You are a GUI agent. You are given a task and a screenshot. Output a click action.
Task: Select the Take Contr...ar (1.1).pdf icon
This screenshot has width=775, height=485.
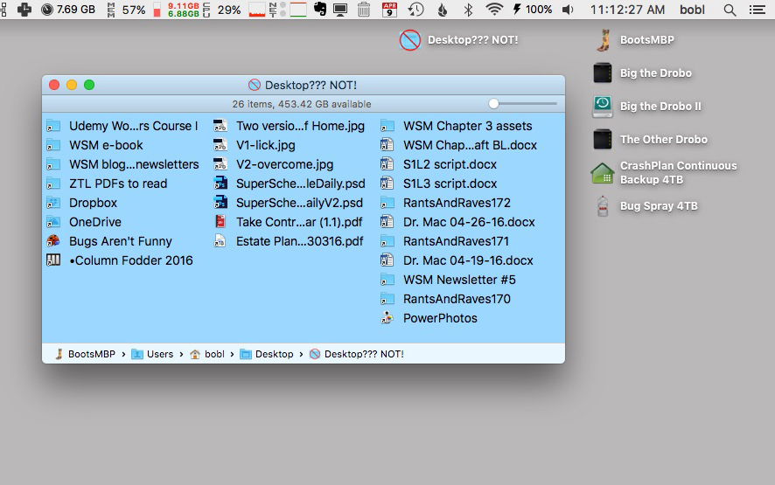click(220, 222)
